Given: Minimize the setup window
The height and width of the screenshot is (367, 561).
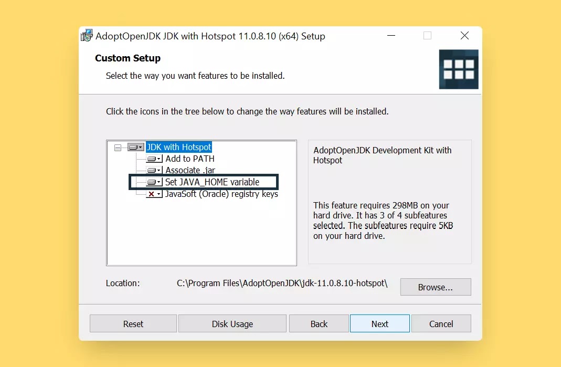Looking at the screenshot, I should point(391,36).
